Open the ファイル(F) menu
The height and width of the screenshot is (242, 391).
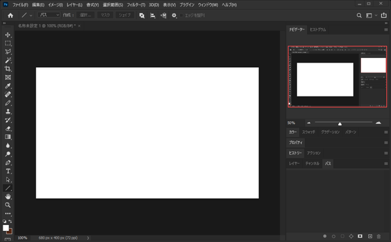tap(20, 5)
